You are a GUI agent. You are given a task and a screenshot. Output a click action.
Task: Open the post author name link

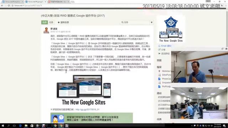pyautogui.click(x=54, y=29)
